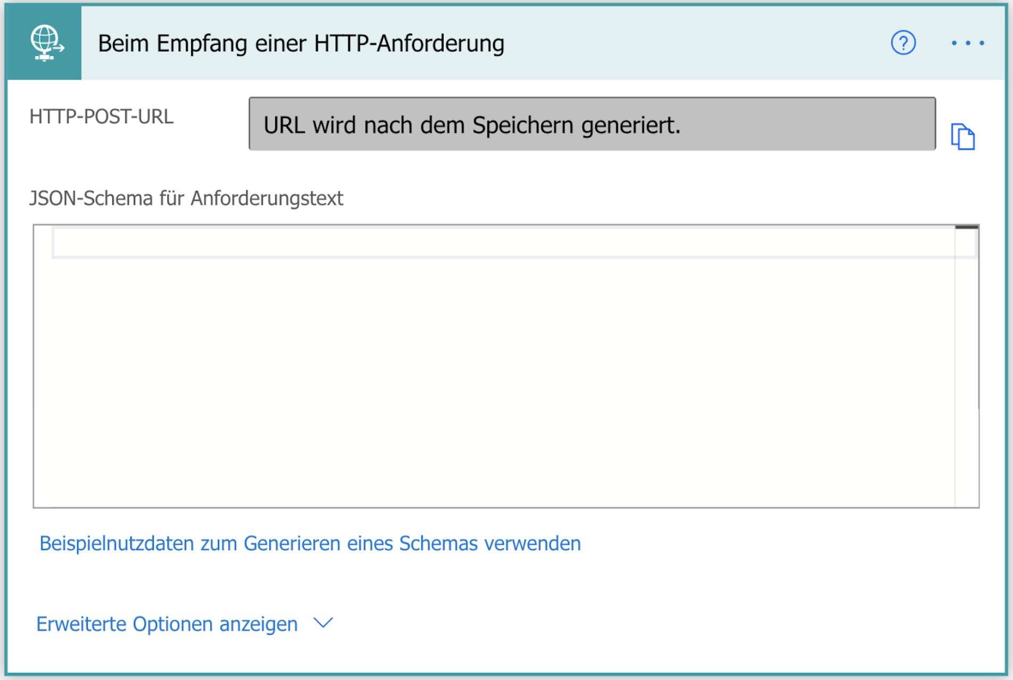Open 'Beispielnutzdaten zum Generieren eines Schemas verwenden'
The width and height of the screenshot is (1013, 680).
click(x=310, y=543)
